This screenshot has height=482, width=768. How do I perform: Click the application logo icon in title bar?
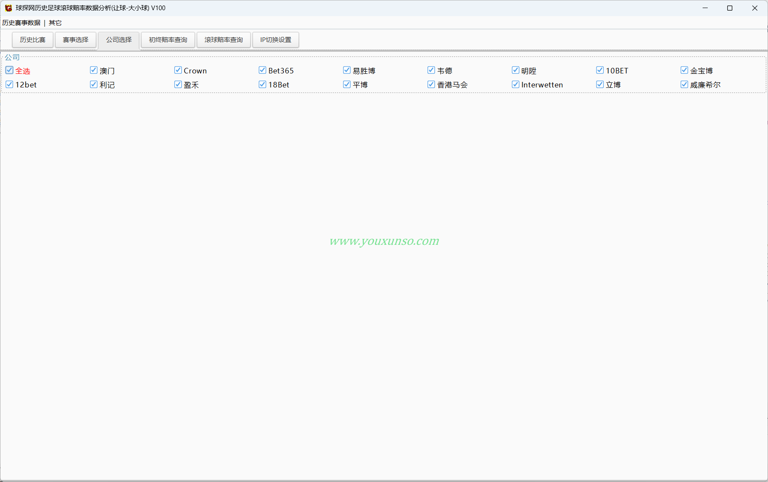click(x=8, y=8)
